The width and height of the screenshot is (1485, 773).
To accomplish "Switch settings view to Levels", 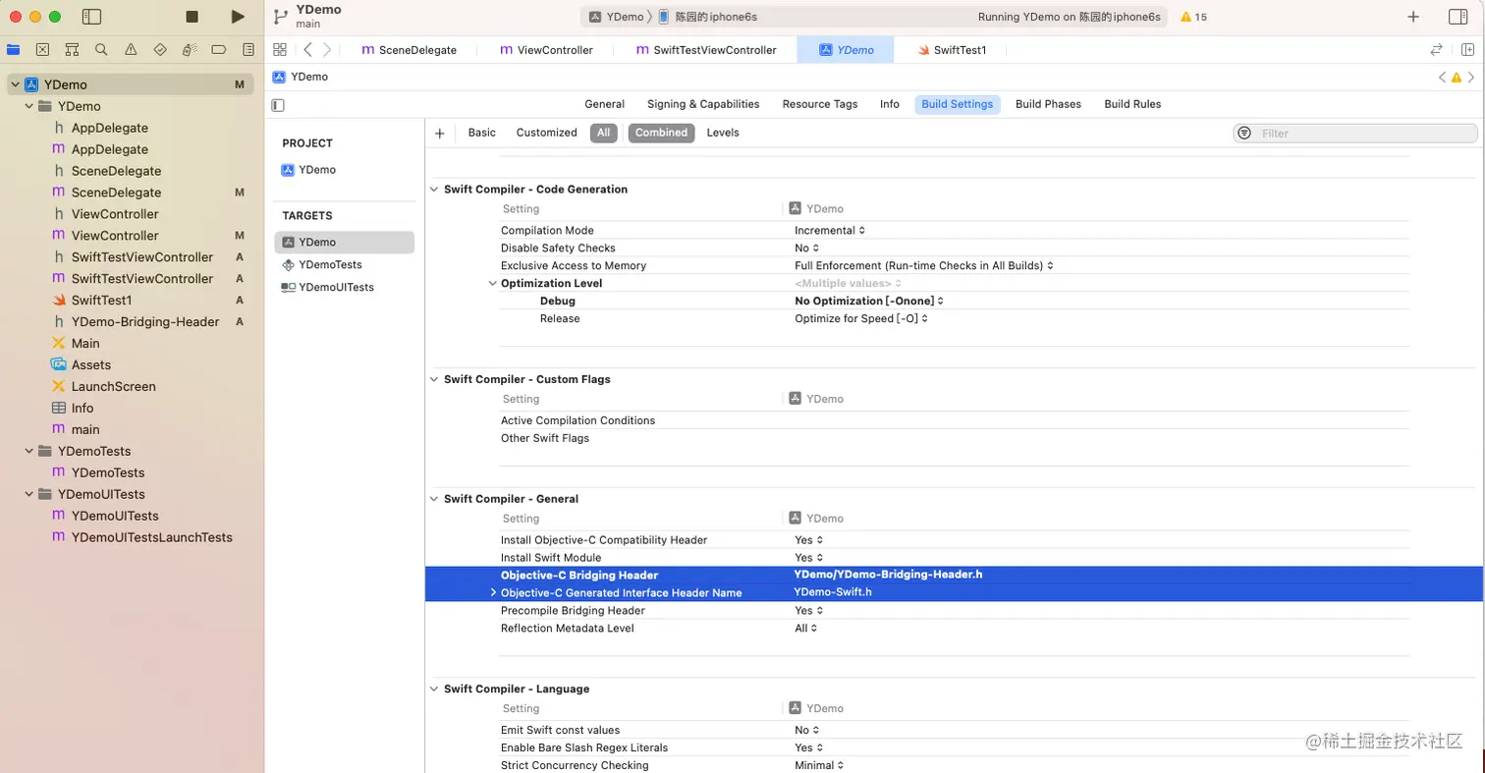I will (723, 133).
